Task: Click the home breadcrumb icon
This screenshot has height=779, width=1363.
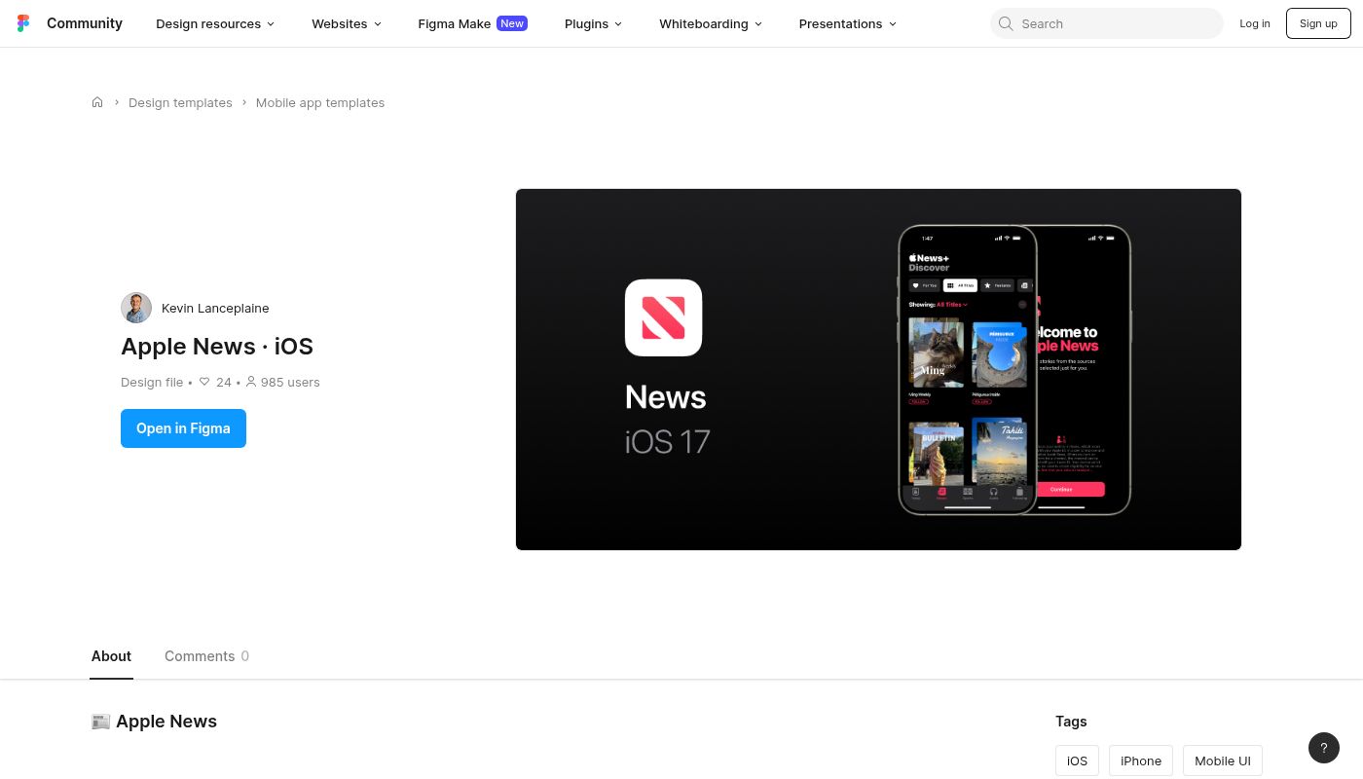Action: pyautogui.click(x=97, y=102)
